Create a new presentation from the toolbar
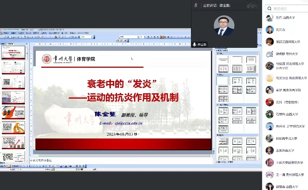The height and width of the screenshot is (190, 308). pyautogui.click(x=2, y=37)
